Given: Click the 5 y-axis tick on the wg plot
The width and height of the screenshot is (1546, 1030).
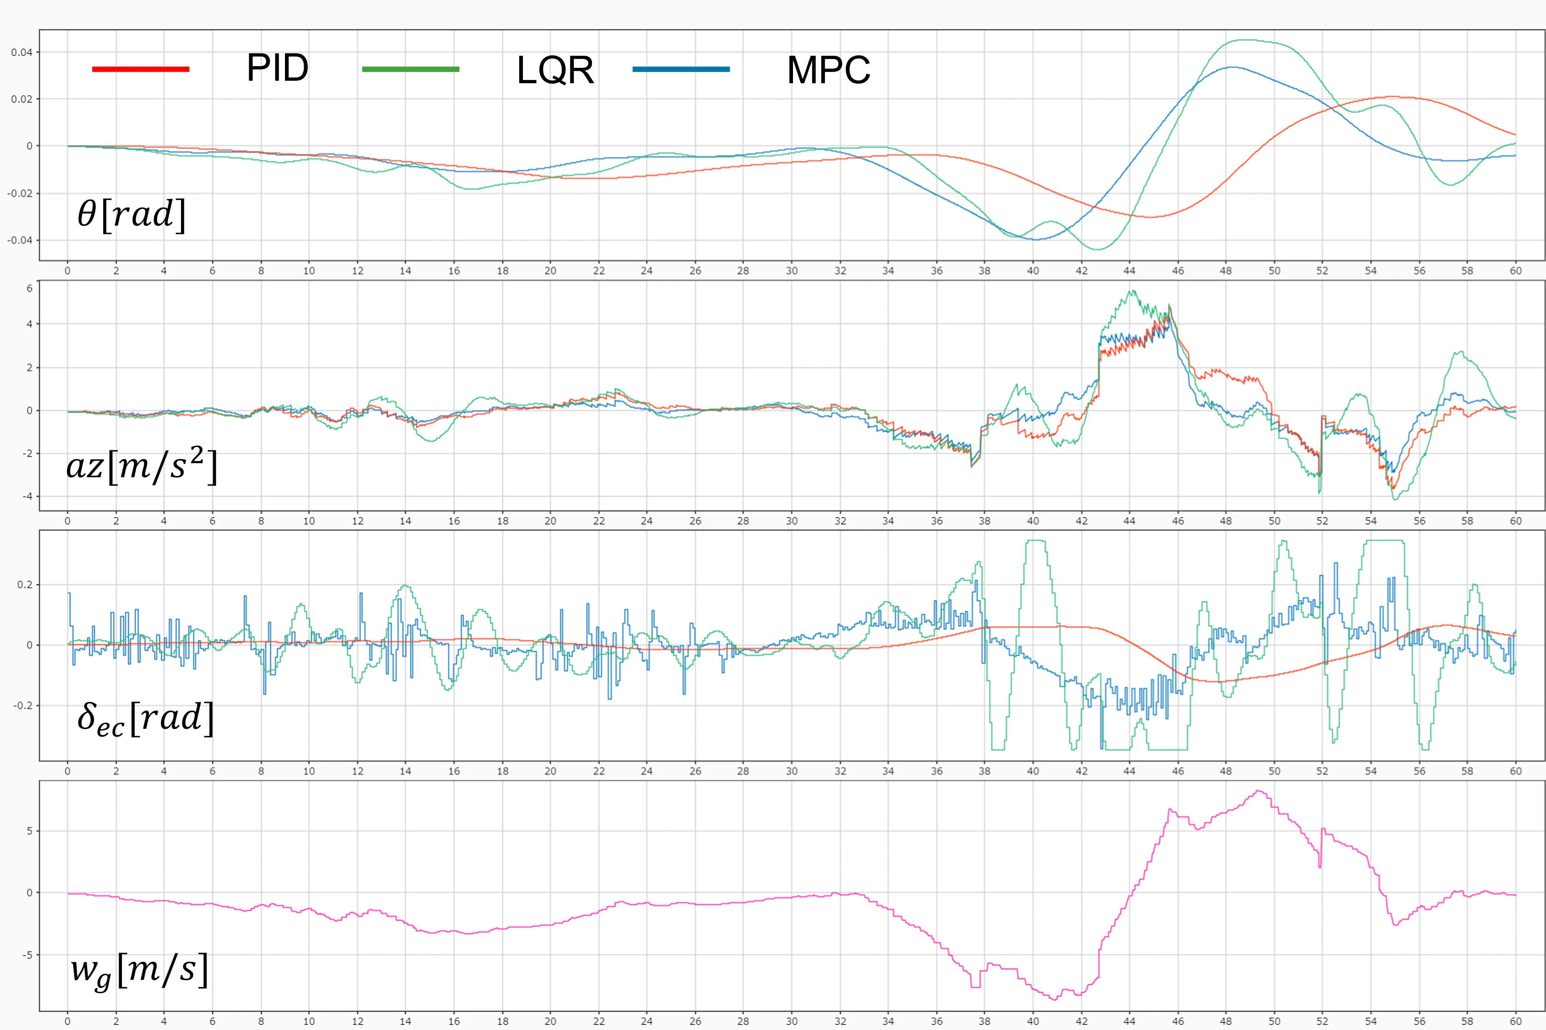Looking at the screenshot, I should (x=29, y=831).
